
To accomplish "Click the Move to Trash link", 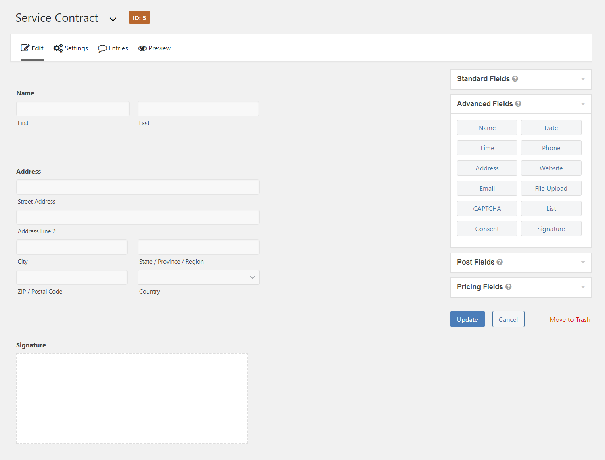I will [x=570, y=319].
